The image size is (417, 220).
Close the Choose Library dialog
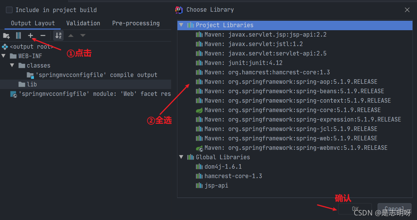(x=407, y=10)
